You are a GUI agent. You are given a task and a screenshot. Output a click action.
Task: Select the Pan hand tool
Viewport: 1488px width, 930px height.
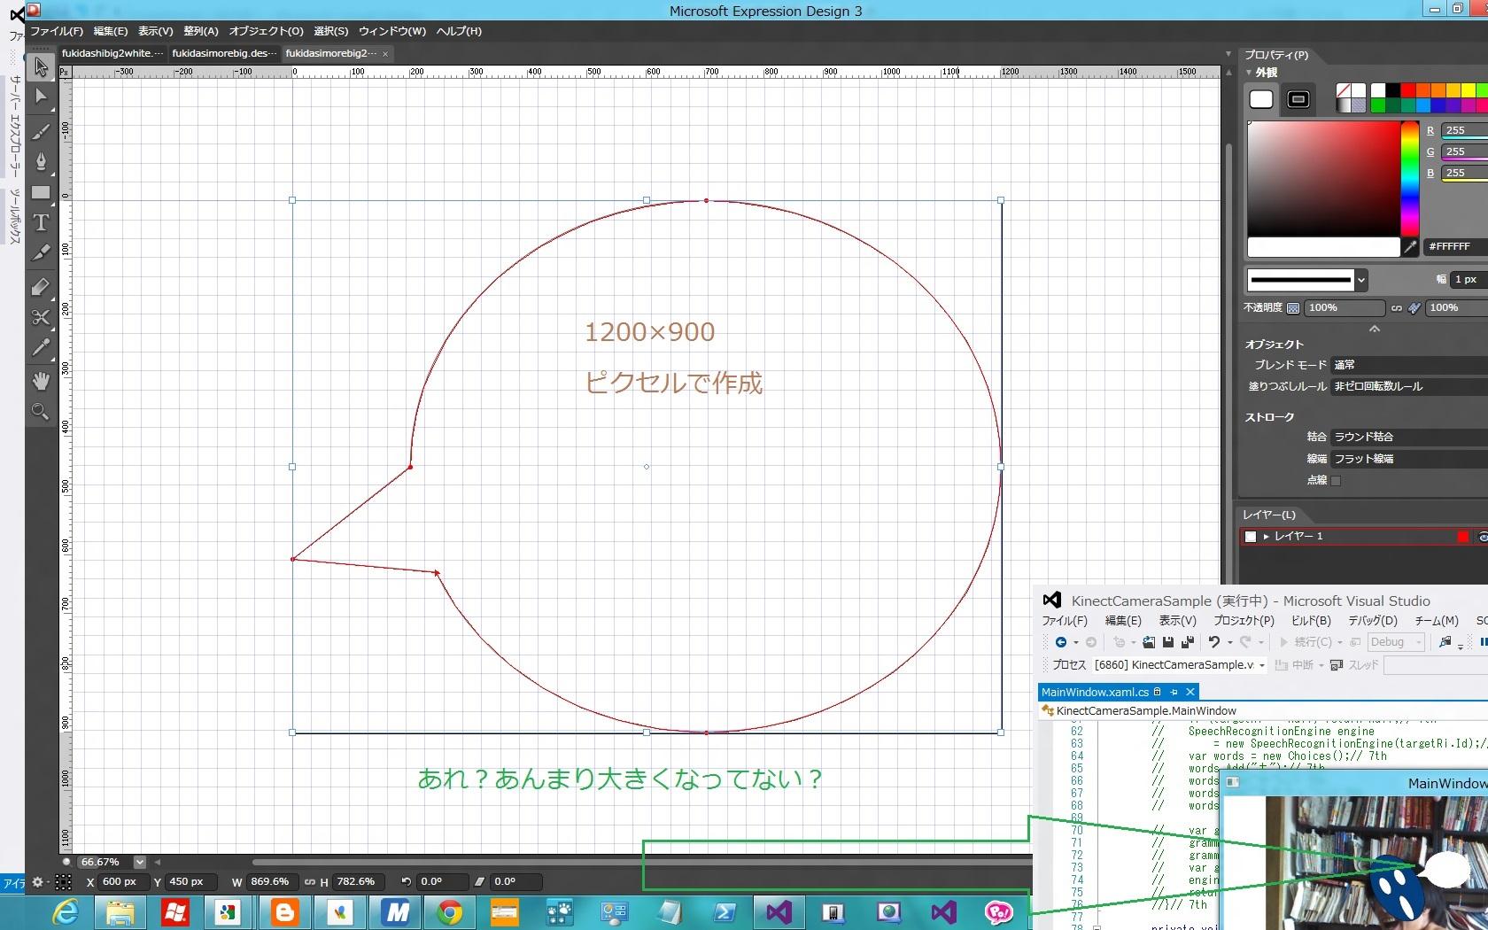[x=41, y=381]
